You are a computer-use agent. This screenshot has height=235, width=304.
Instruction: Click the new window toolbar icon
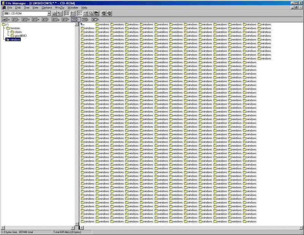pyautogui.click(x=103, y=13)
